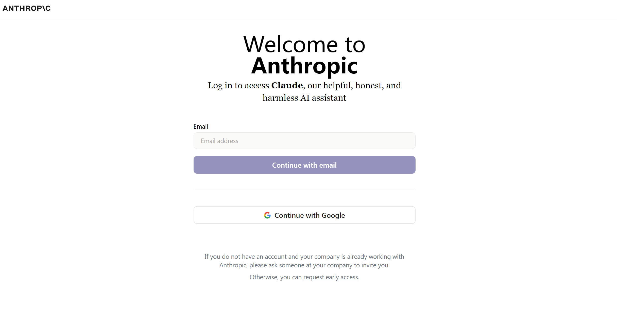Click the Continue with Google button label
Viewport: 617px width, 334px height.
click(x=310, y=215)
